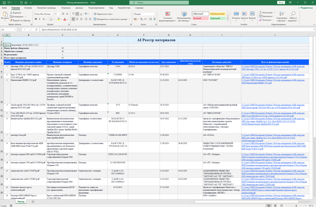Image resolution: width=316 pixels, height=207 pixels.
Task: Decrease decimal places
Action: [154, 19]
